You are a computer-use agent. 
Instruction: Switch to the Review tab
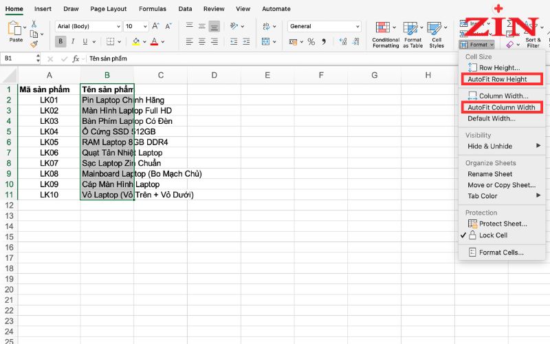coord(214,9)
